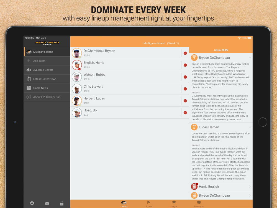Image resolution: width=277 pixels, height=208 pixels.
Task: Open settings gear in sidebar
Action: pos(32,203)
